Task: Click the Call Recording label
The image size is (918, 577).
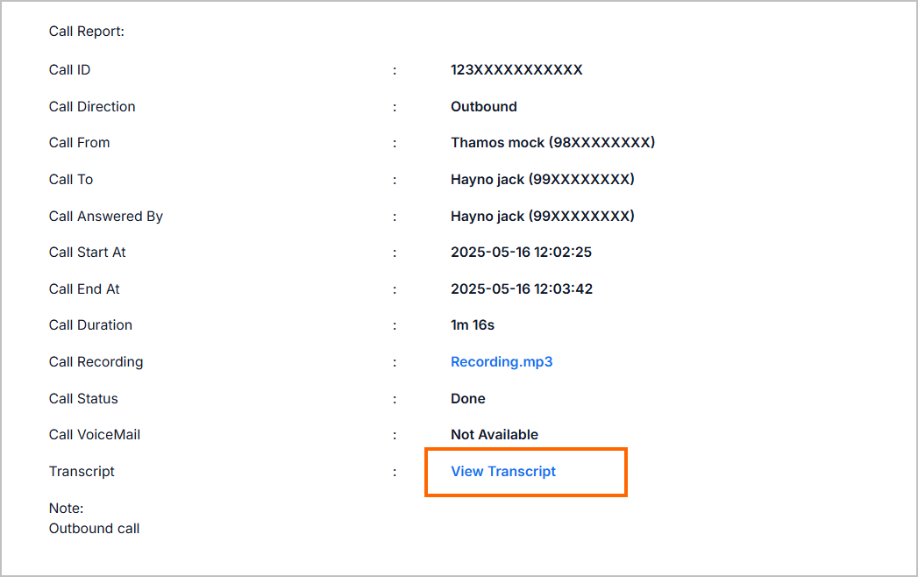Action: coord(96,362)
